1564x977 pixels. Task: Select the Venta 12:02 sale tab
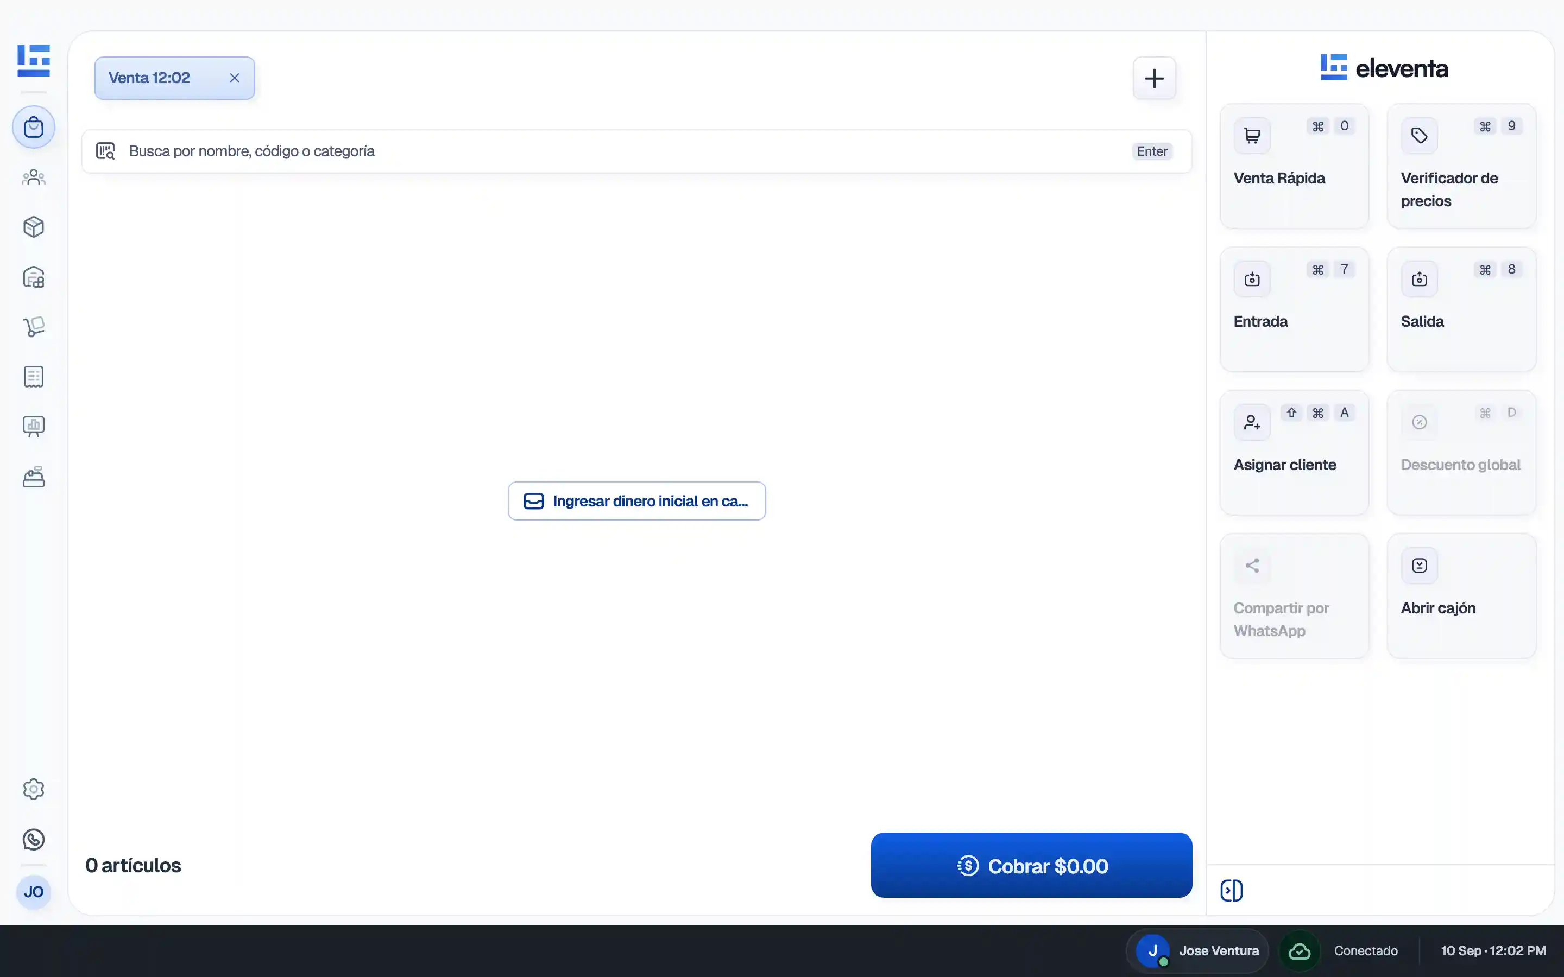[x=174, y=78]
